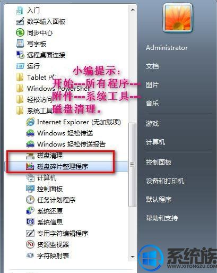Open 帮助和支持 link
The width and height of the screenshot is (217, 273).
(162, 218)
